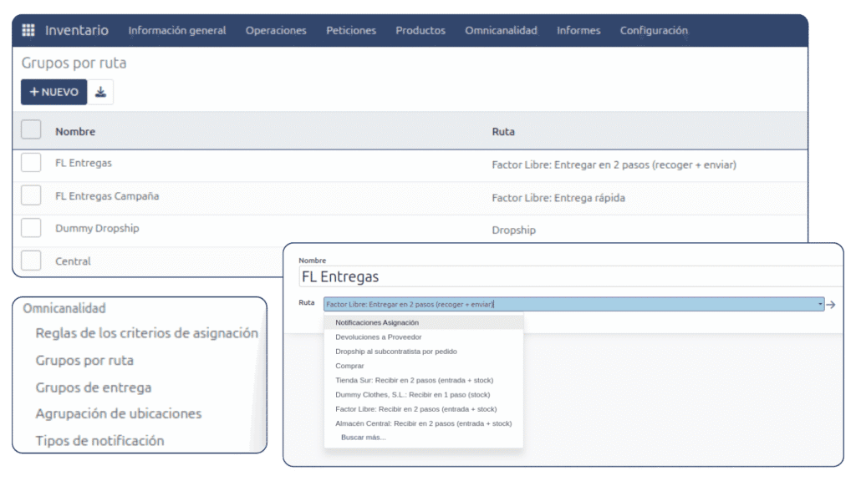Choose Notificaciones Asignación from dropdown list
The width and height of the screenshot is (856, 481).
[376, 322]
